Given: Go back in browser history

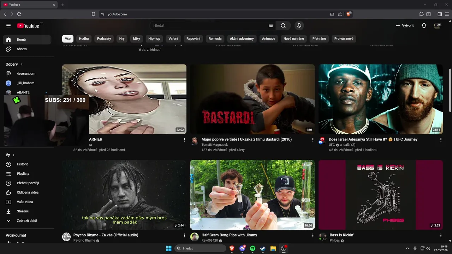Looking at the screenshot, I should pyautogui.click(x=5, y=14).
